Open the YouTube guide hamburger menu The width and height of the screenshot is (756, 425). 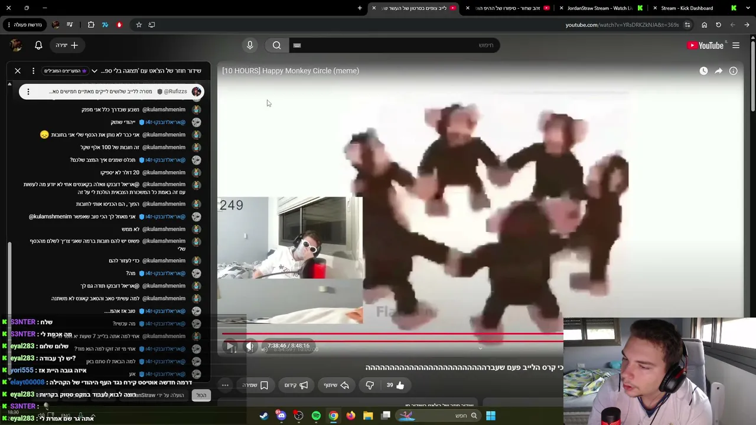736,45
